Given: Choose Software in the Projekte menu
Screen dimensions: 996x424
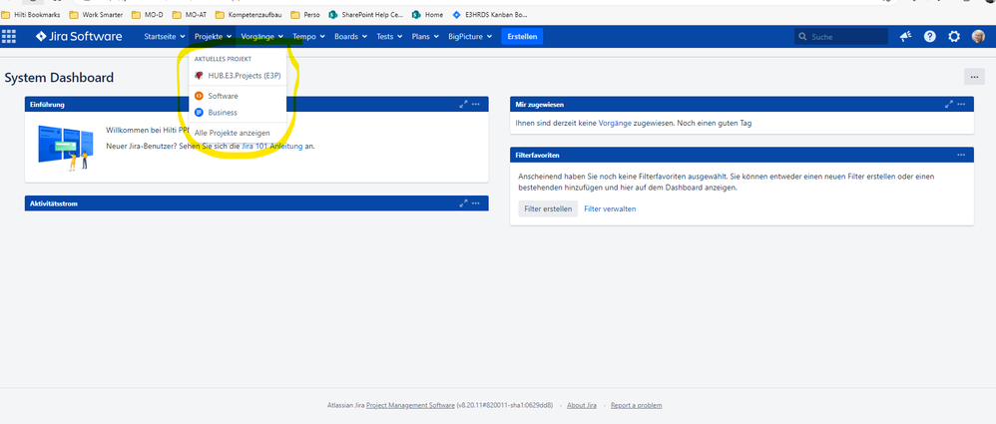Looking at the screenshot, I should [239, 96].
